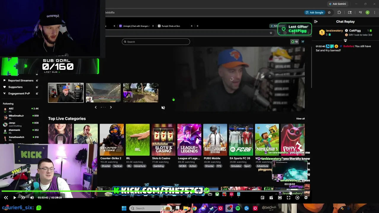Enter fullscreen mode in player
This screenshot has width=379, height=213.
tap(288, 198)
